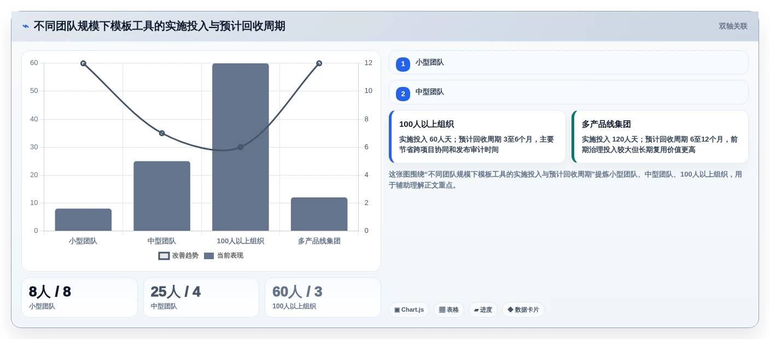Toggle the 当前表现 legend entry
770x339 pixels.
point(223,255)
